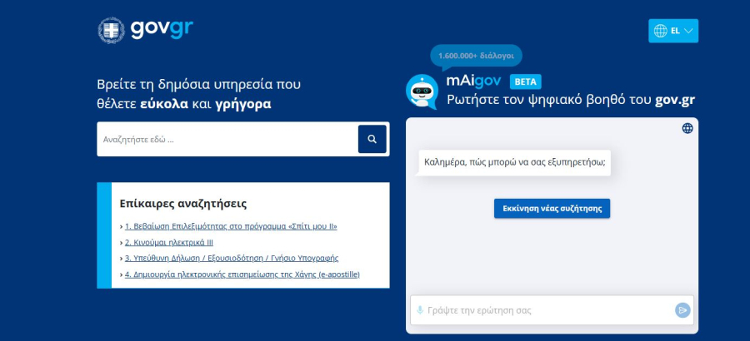
Task: Click the '1.600.000+ διάλογοι' bubble
Action: coord(476,56)
